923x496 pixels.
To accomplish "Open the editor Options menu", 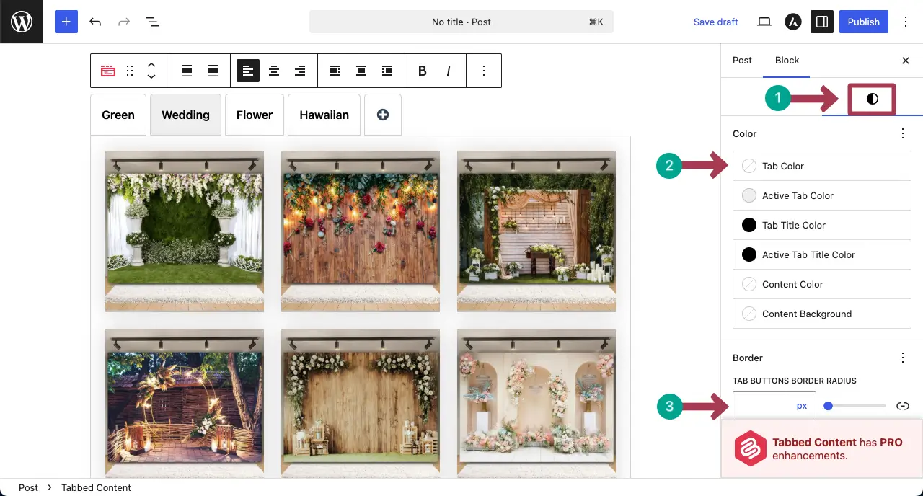I will tap(906, 22).
